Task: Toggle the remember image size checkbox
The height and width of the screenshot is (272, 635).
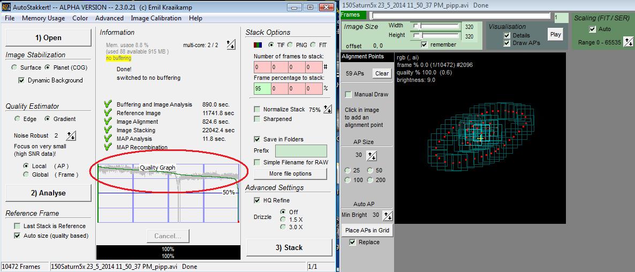Action: tap(424, 44)
